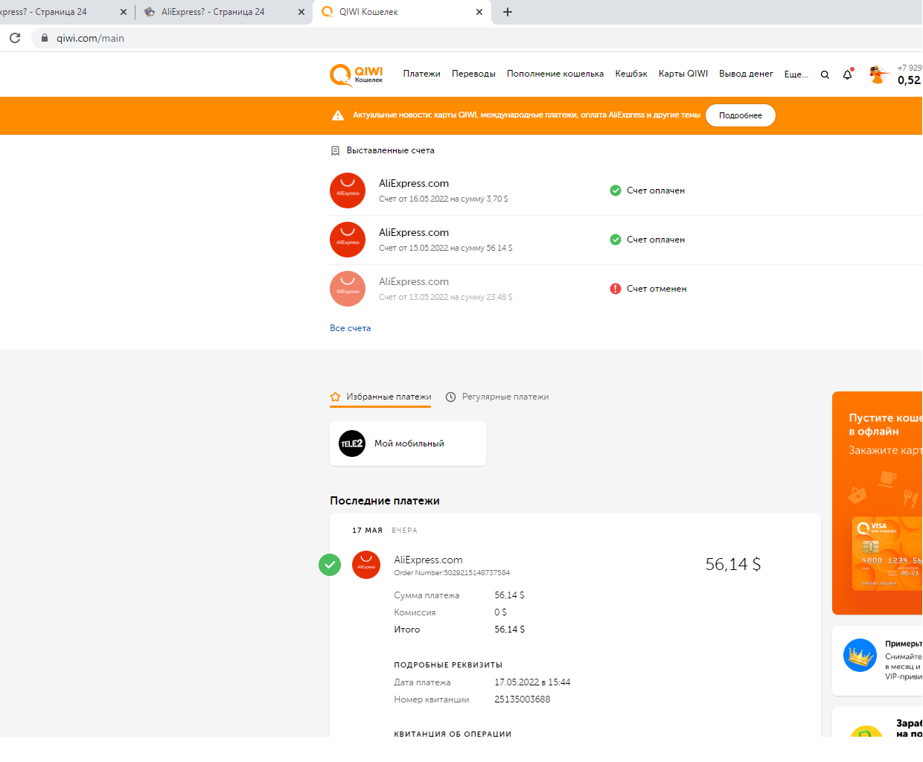Open a new browser tab
The height and width of the screenshot is (762, 923).
[508, 12]
